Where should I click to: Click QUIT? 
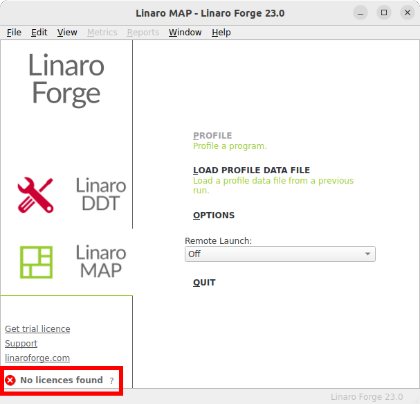click(x=204, y=283)
